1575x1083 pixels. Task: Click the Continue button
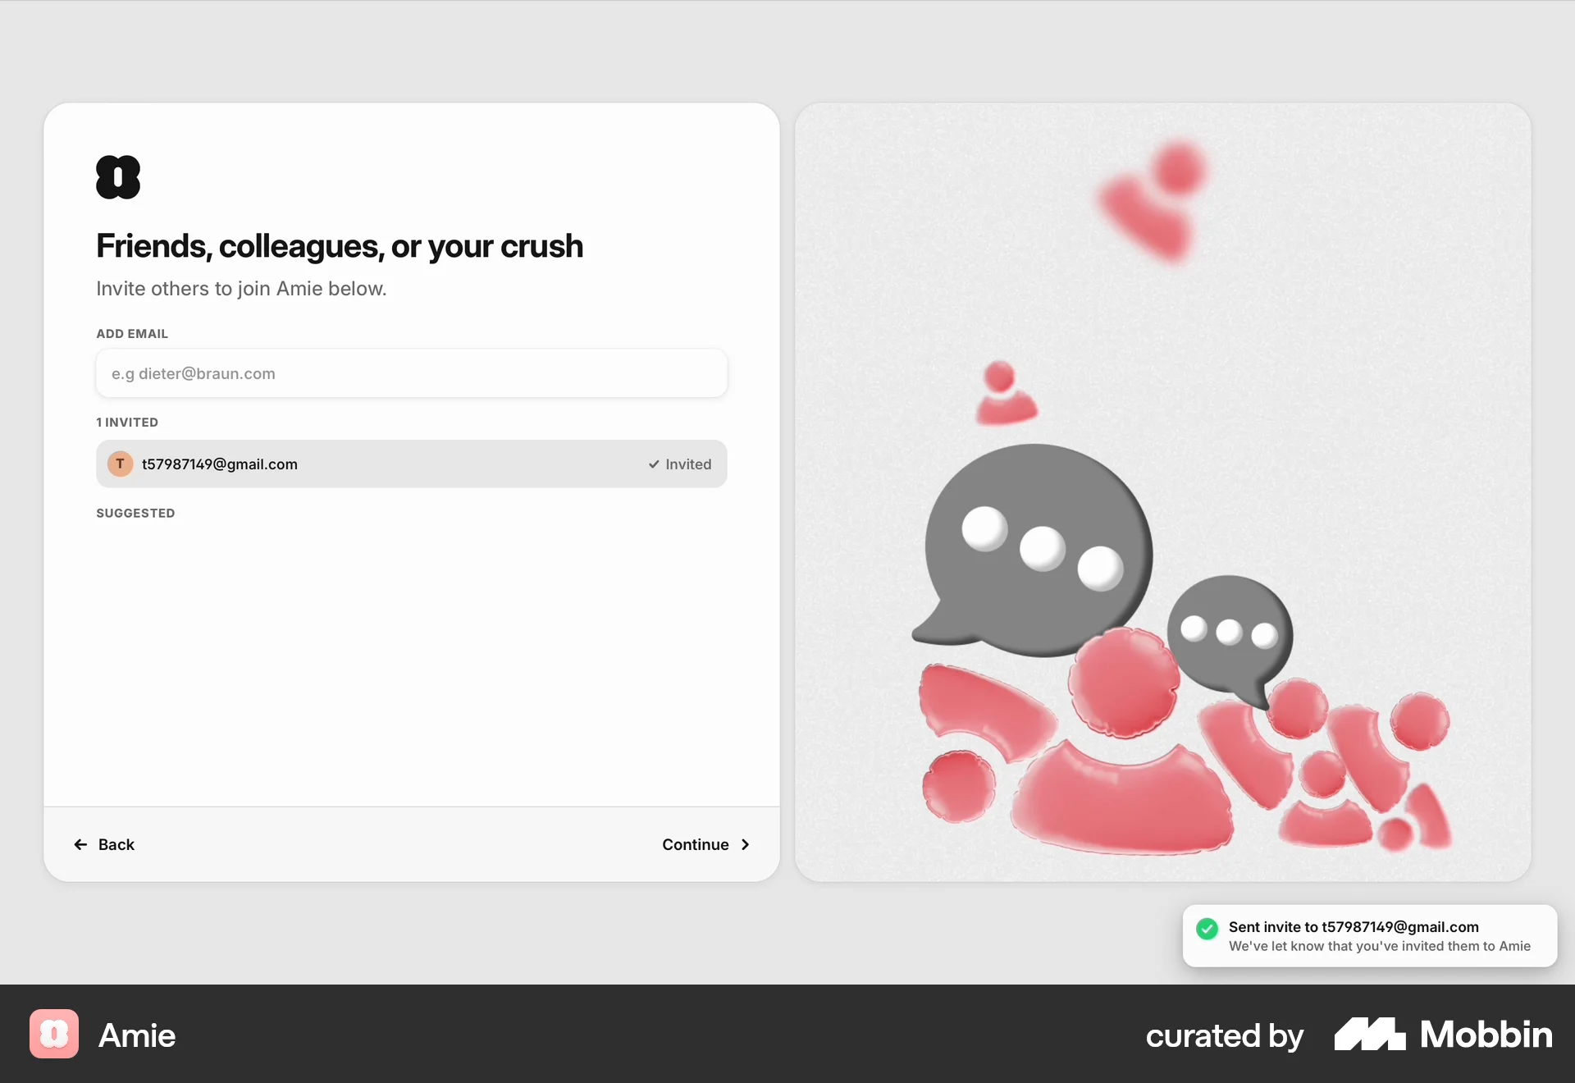pos(696,844)
